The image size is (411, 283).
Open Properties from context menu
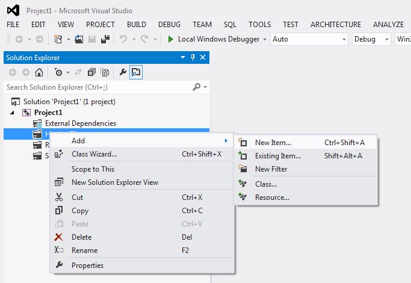[142, 266]
